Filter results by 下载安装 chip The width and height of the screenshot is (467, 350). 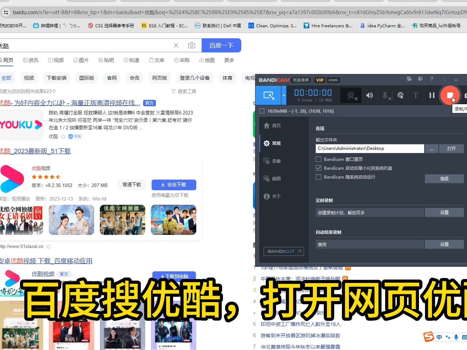[x=56, y=78]
